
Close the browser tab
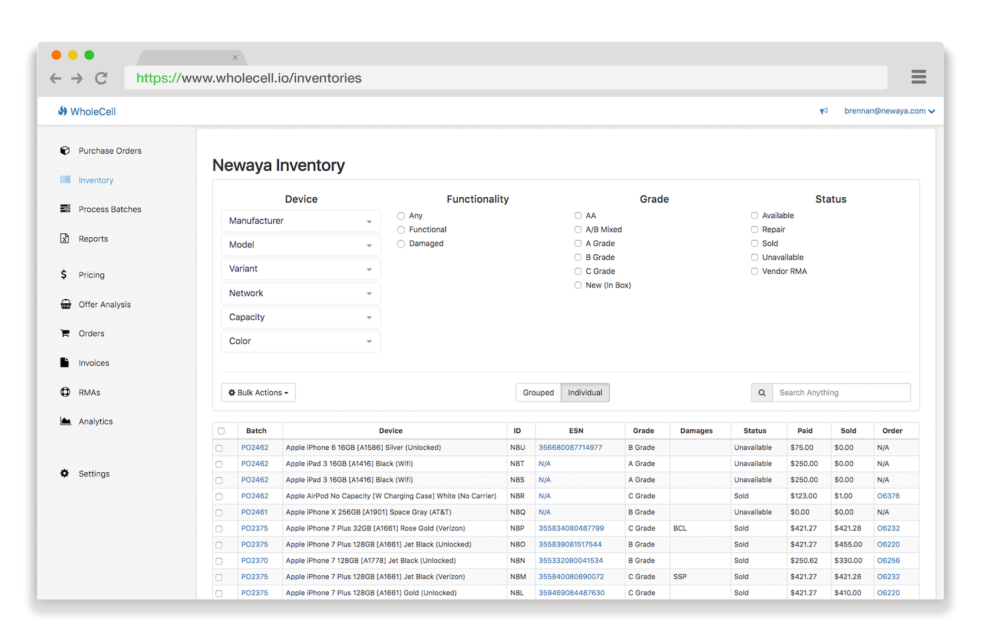[x=235, y=57]
